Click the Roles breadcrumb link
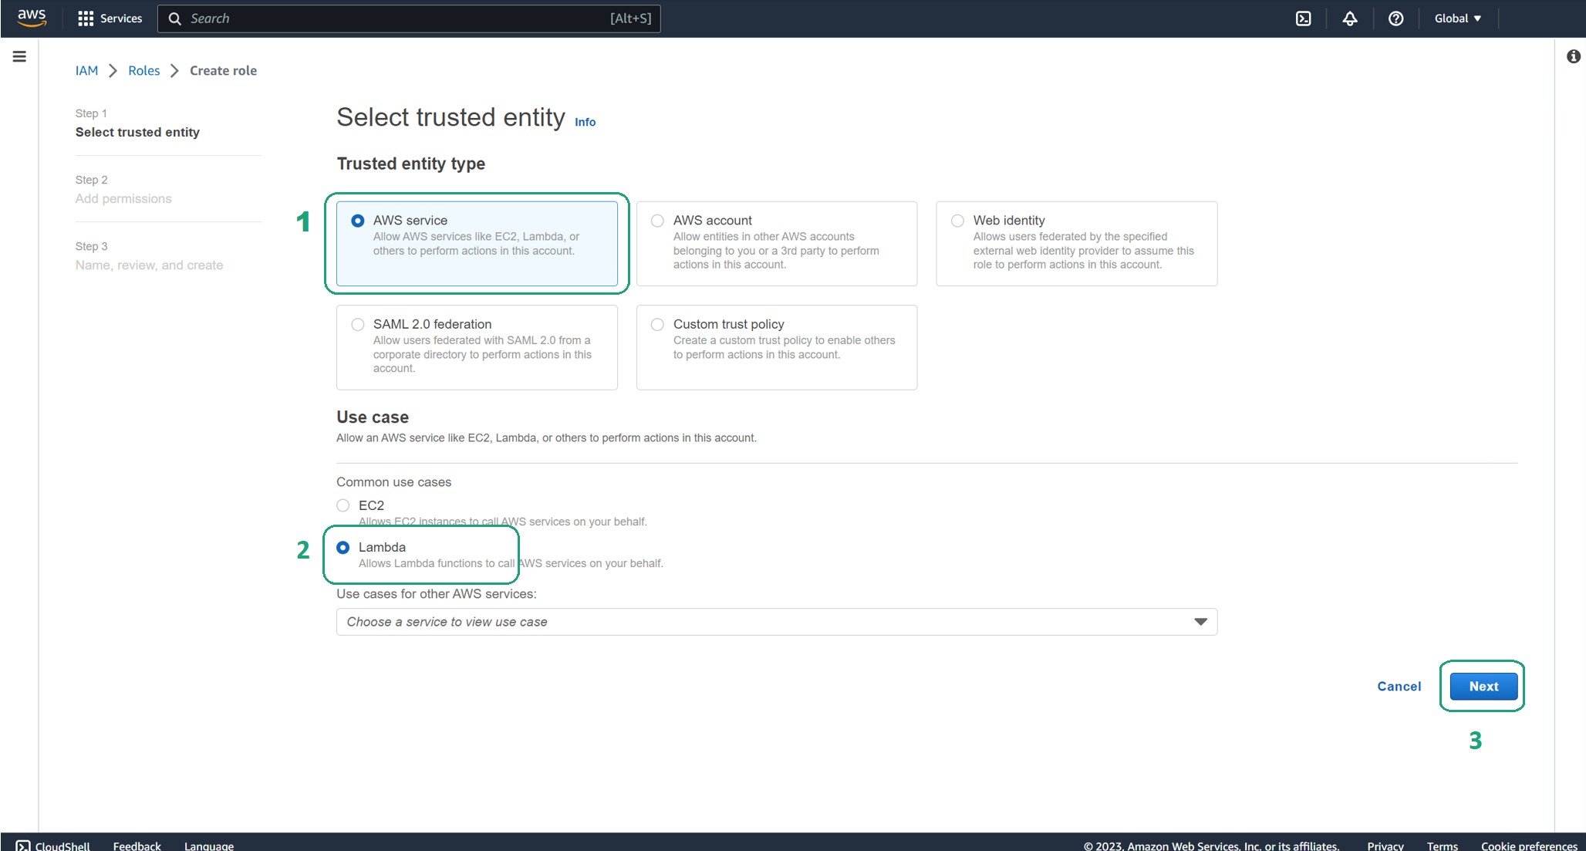 [143, 70]
